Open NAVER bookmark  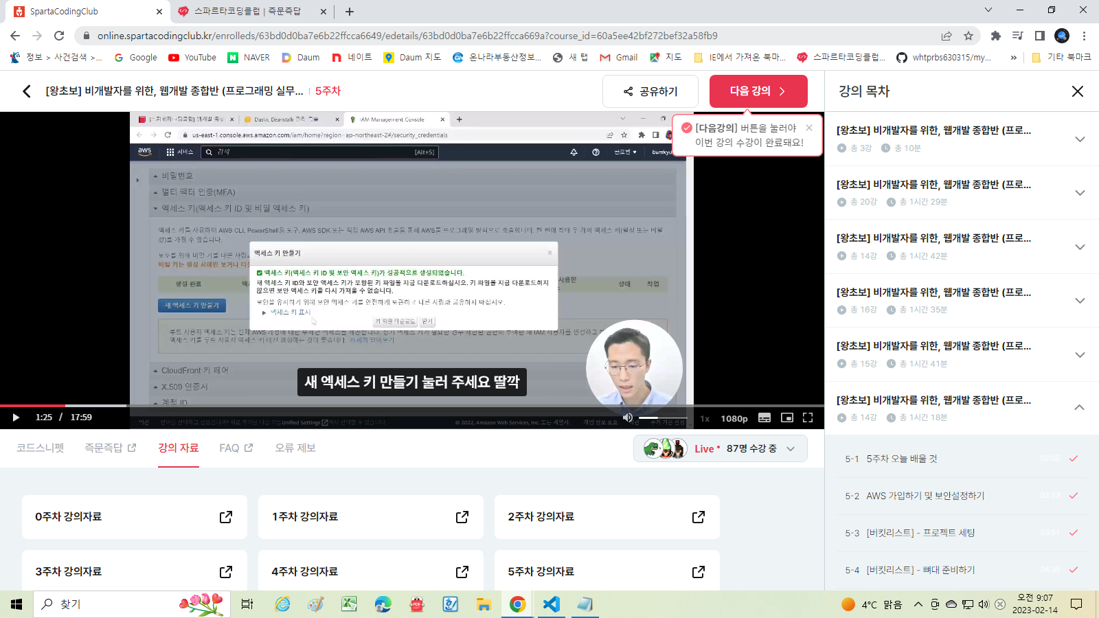click(249, 58)
